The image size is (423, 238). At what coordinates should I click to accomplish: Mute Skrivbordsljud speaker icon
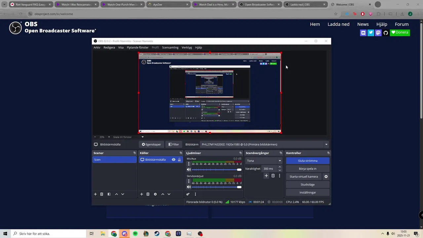pyautogui.click(x=189, y=187)
